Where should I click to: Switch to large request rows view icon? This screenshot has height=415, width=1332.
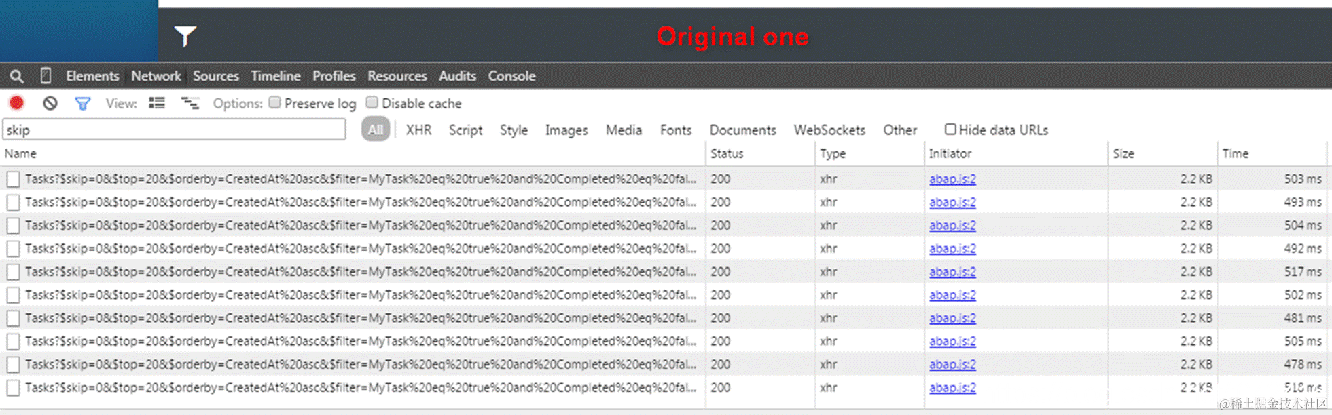[157, 103]
